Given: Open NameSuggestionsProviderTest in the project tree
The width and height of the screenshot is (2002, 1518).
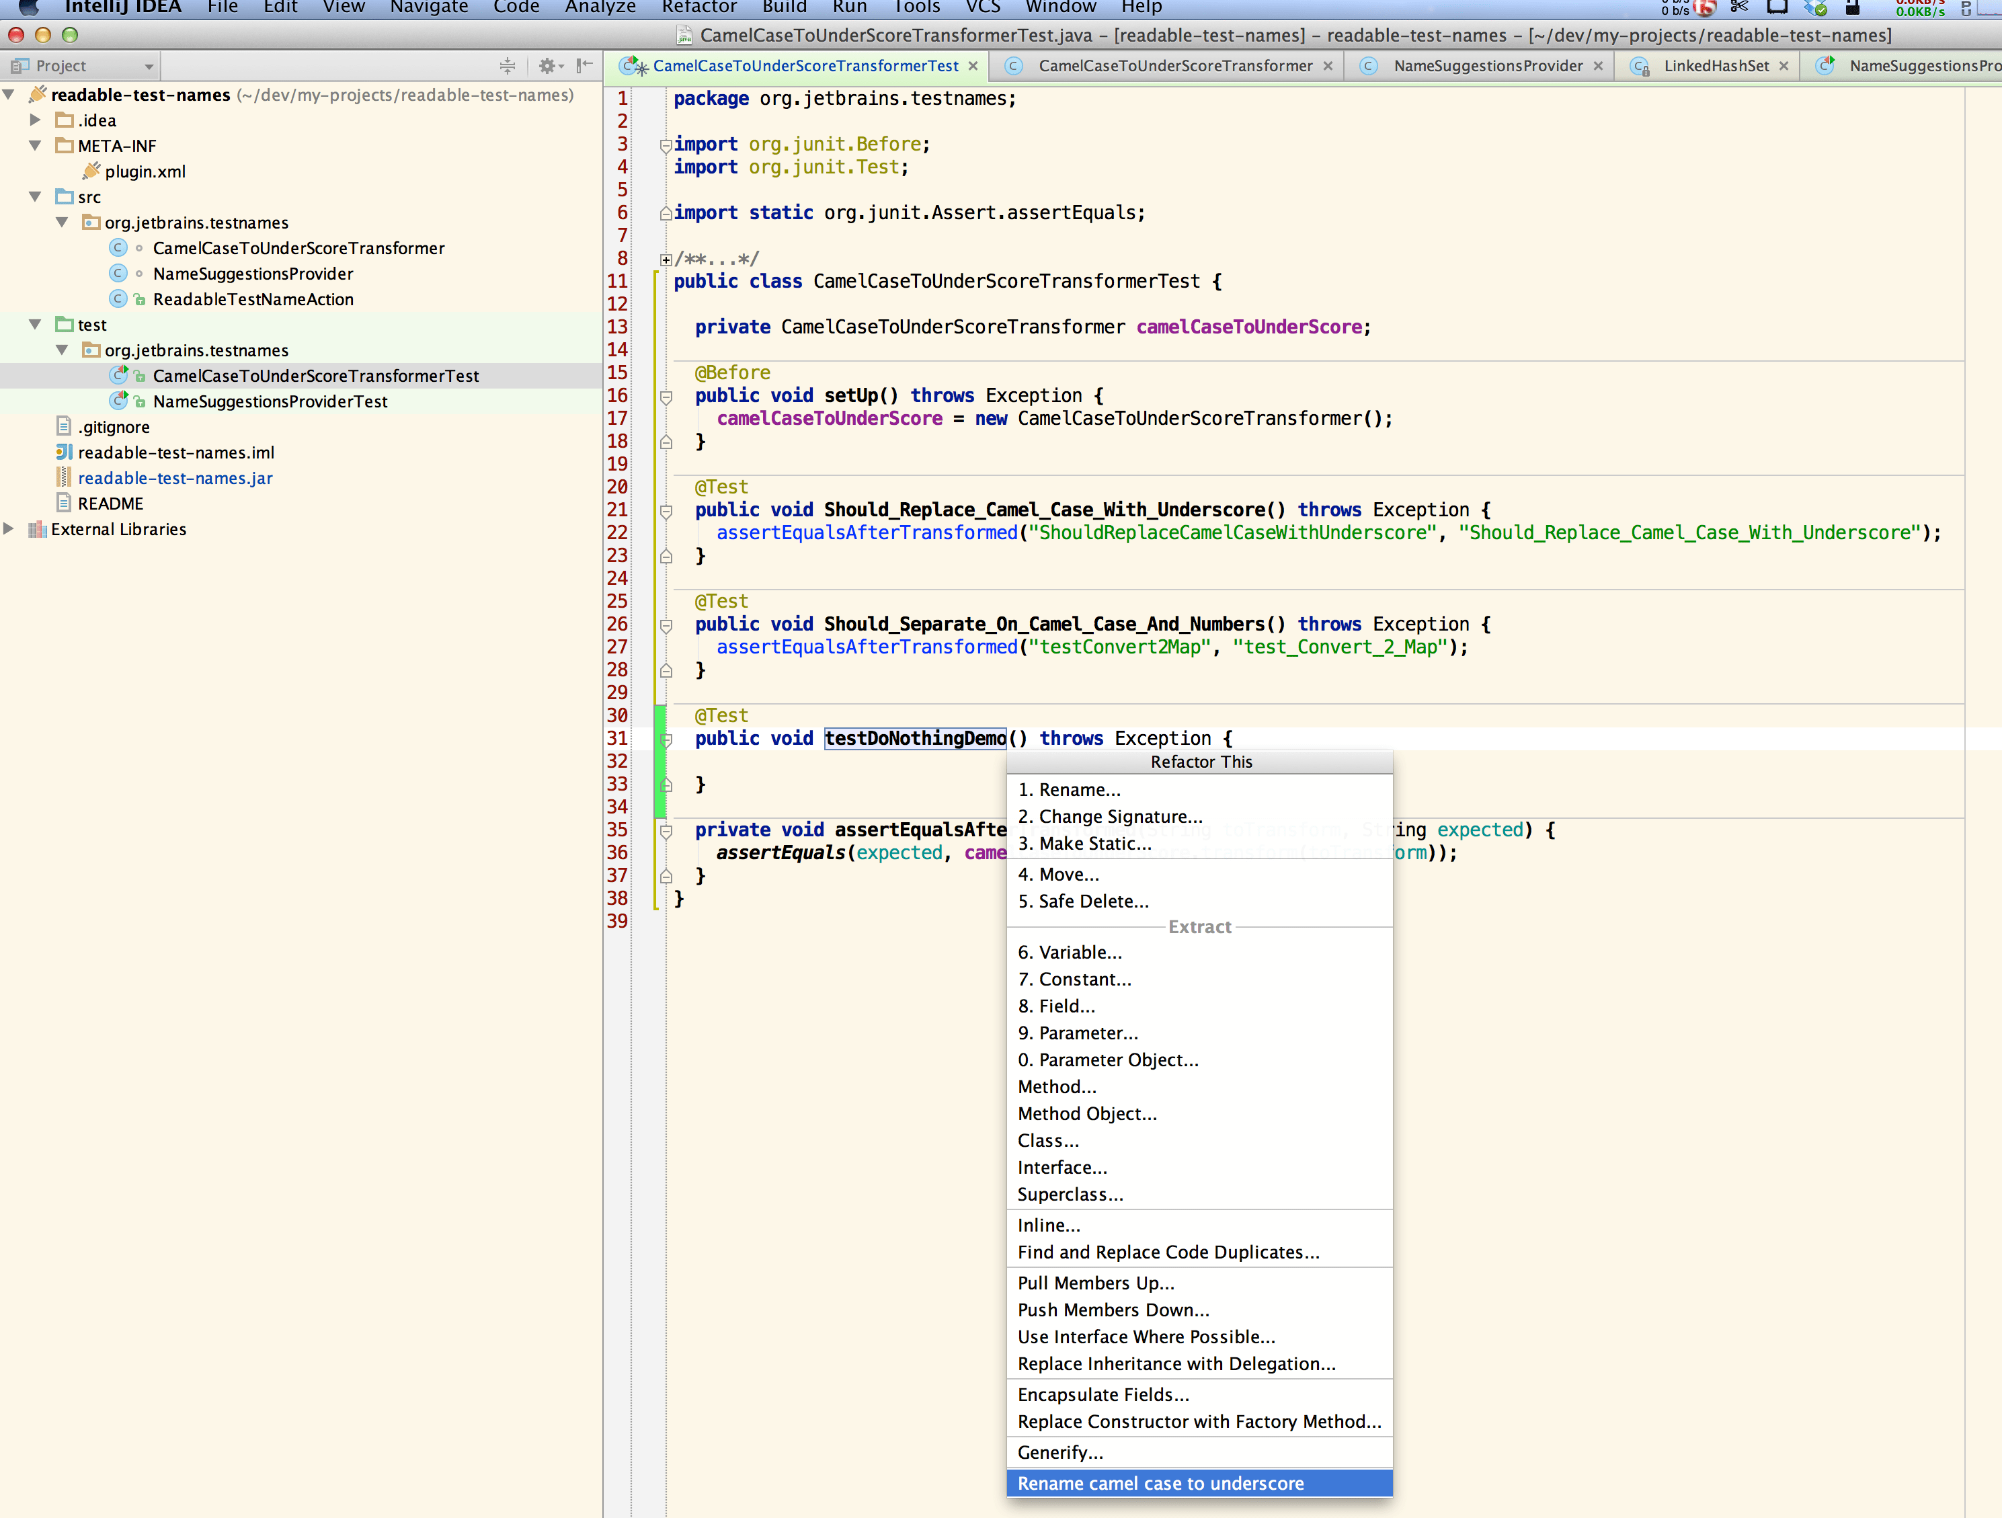Looking at the screenshot, I should [x=270, y=401].
